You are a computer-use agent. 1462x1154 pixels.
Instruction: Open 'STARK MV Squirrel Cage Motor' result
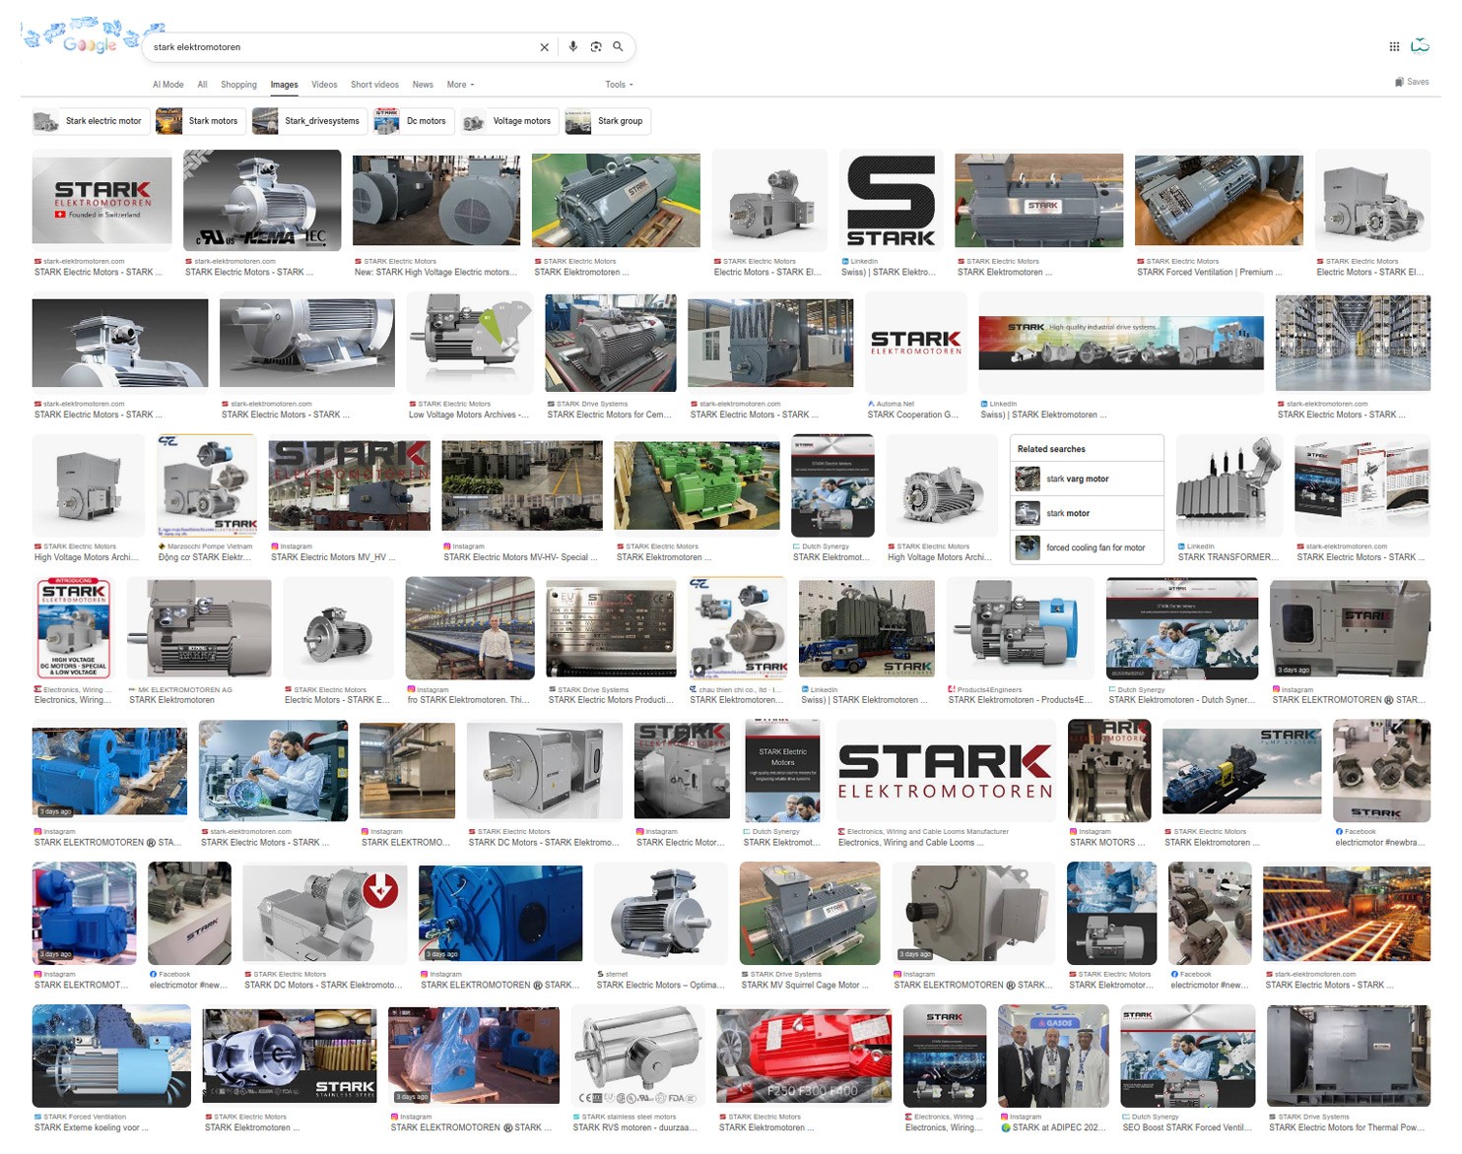[x=805, y=986]
